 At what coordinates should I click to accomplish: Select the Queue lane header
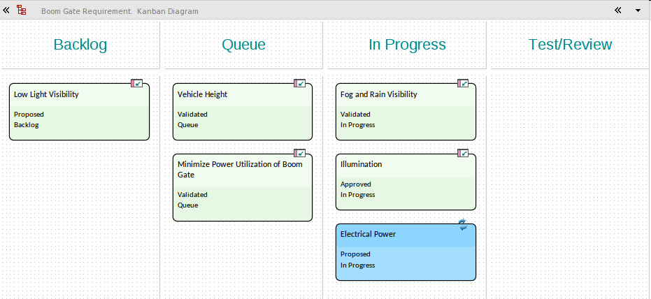[x=243, y=45]
